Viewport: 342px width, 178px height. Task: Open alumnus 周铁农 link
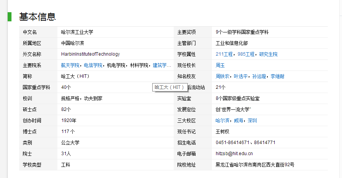223,76
